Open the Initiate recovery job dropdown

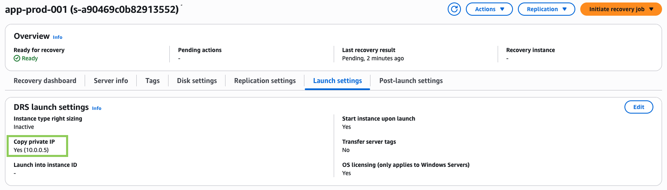(x=621, y=9)
